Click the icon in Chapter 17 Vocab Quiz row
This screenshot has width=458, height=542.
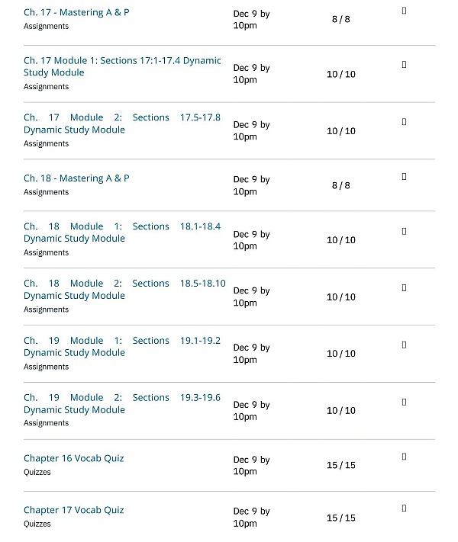pyautogui.click(x=404, y=508)
